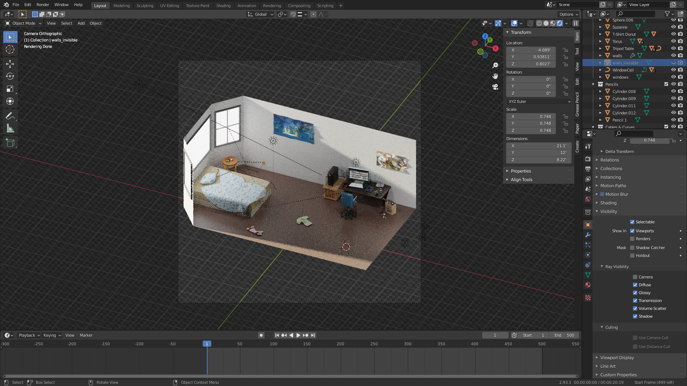Select the Scale tool

(x=10, y=89)
